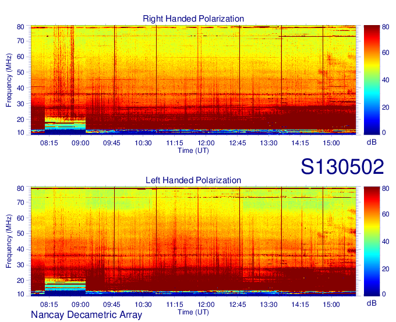Click the Right Handed Polarization spectrogram image
The width and height of the screenshot is (396, 322).
(x=193, y=80)
